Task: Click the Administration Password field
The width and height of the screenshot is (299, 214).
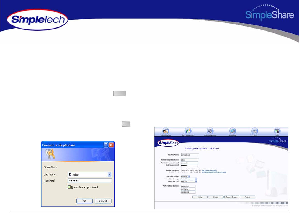Action: pos(189,163)
